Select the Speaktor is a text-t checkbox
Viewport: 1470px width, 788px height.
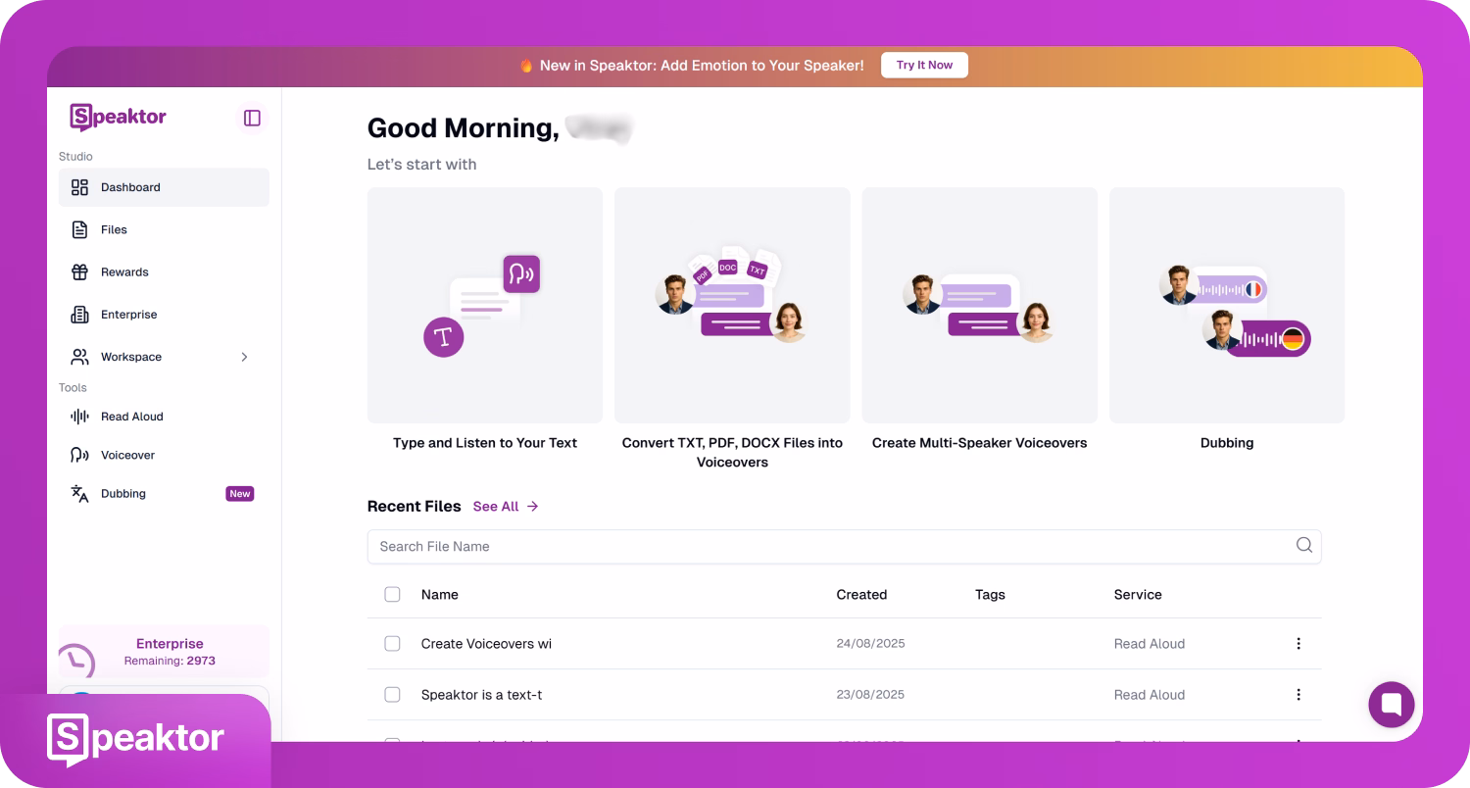pos(392,695)
